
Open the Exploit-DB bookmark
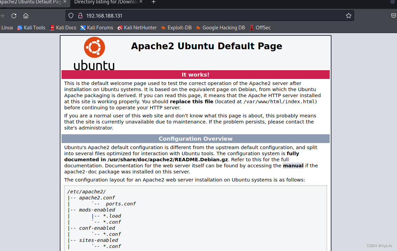coord(176,28)
